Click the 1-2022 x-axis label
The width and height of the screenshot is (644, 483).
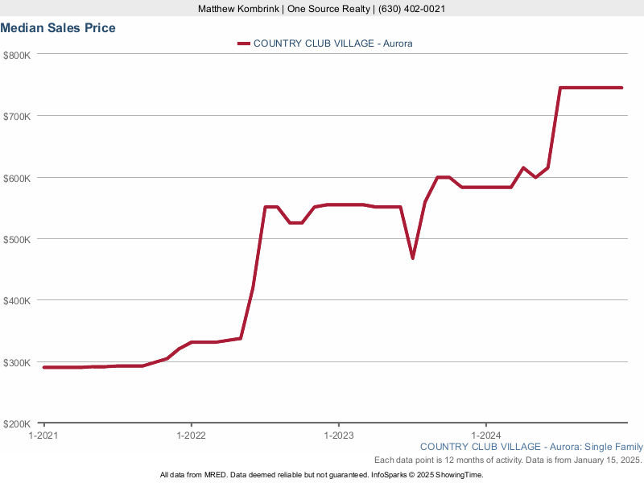click(191, 435)
